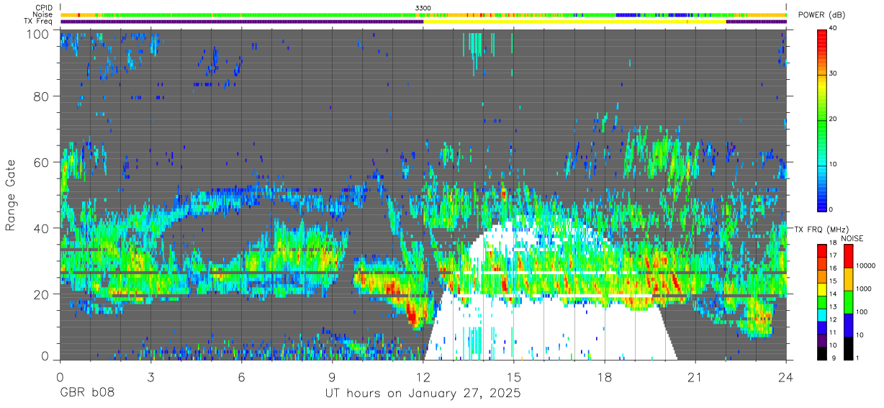The height and width of the screenshot is (408, 884).
Task: Select the CPID label at top left
Action: pyautogui.click(x=44, y=8)
